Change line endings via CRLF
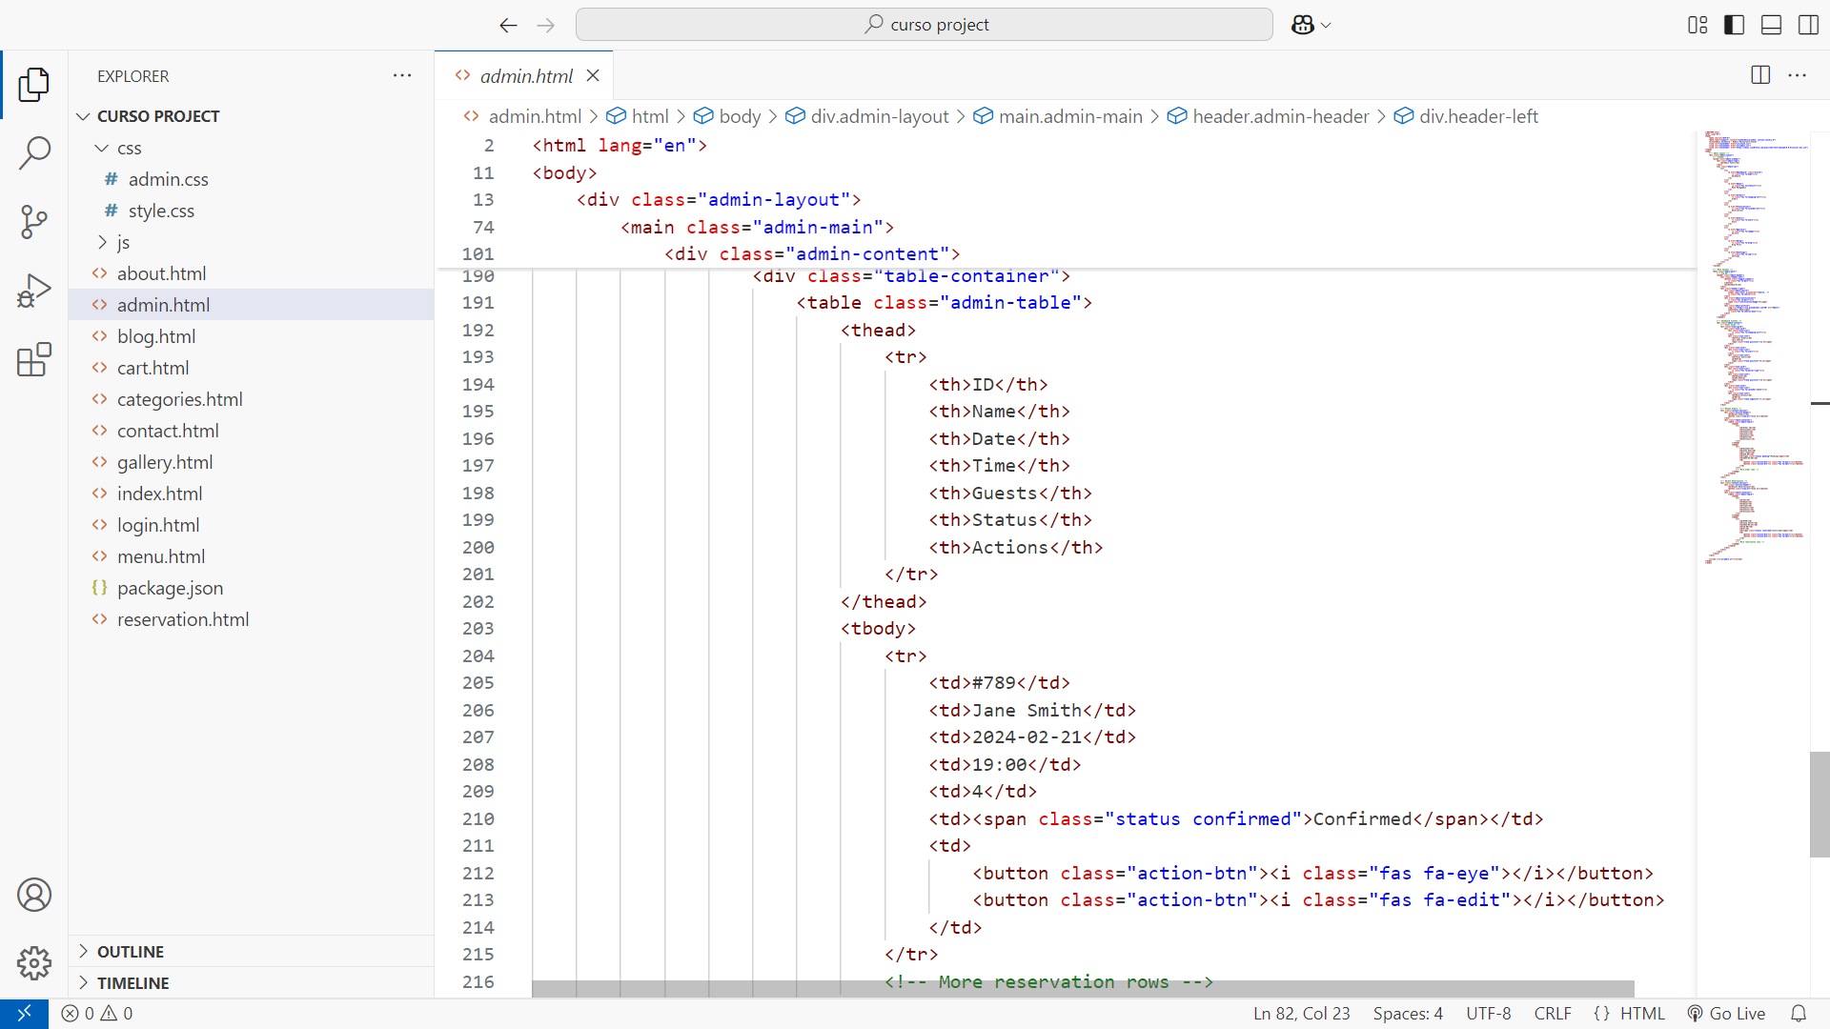Image resolution: width=1830 pixels, height=1029 pixels. [x=1553, y=1014]
